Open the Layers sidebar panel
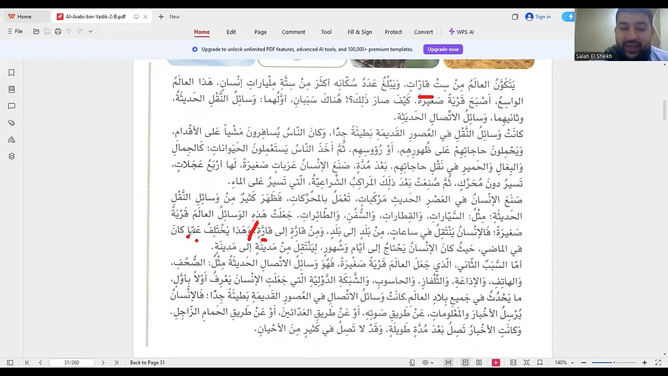 pyautogui.click(x=11, y=156)
